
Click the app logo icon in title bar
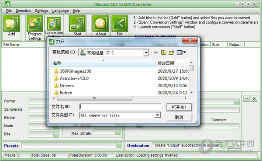pos(7,4)
